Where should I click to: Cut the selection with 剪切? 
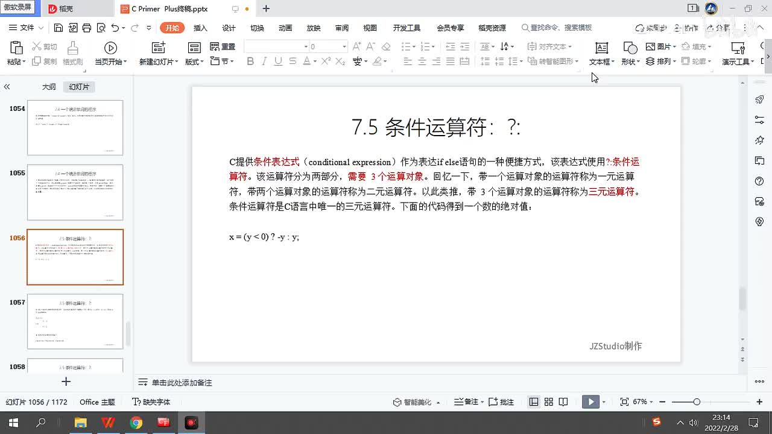[45, 46]
